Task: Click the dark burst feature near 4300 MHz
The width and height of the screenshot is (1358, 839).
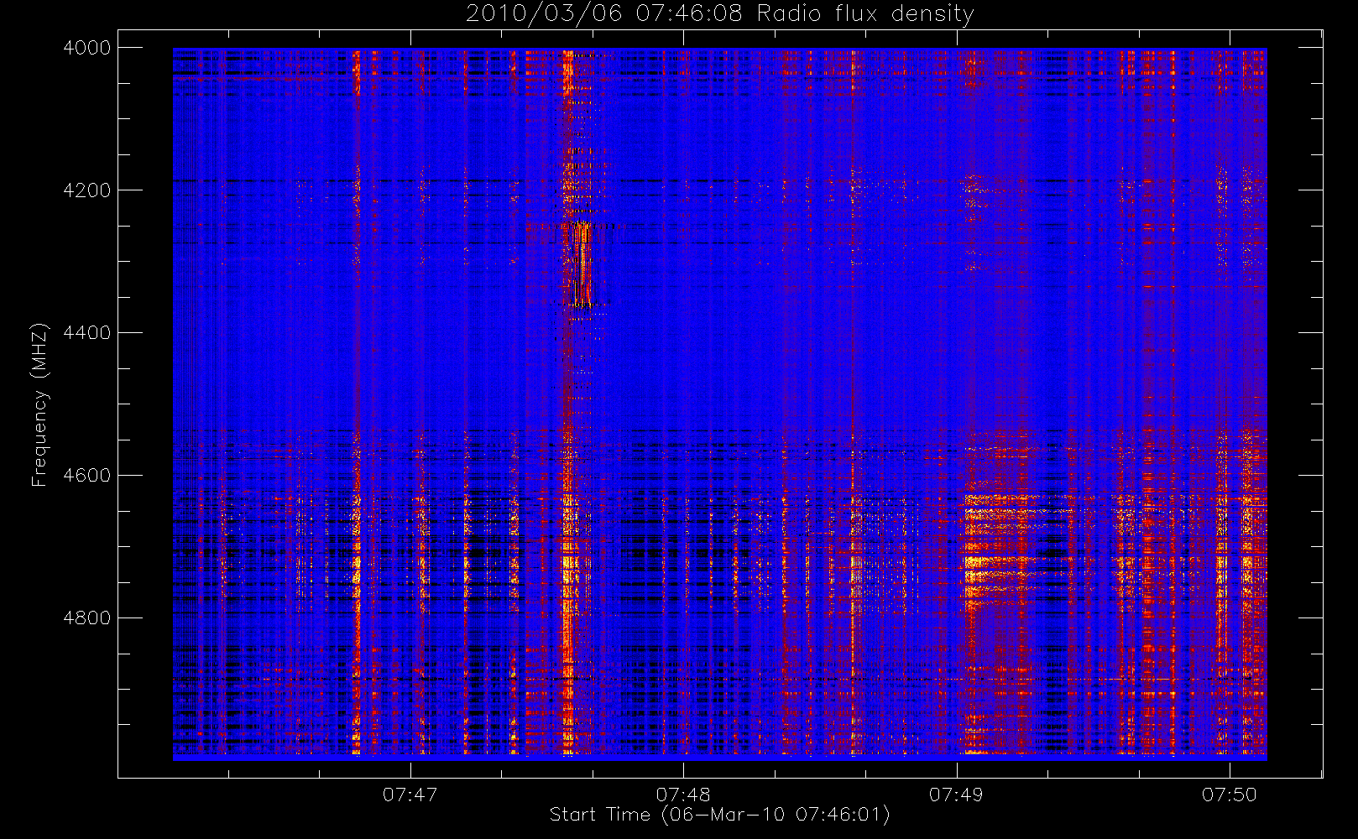Action: (x=579, y=264)
